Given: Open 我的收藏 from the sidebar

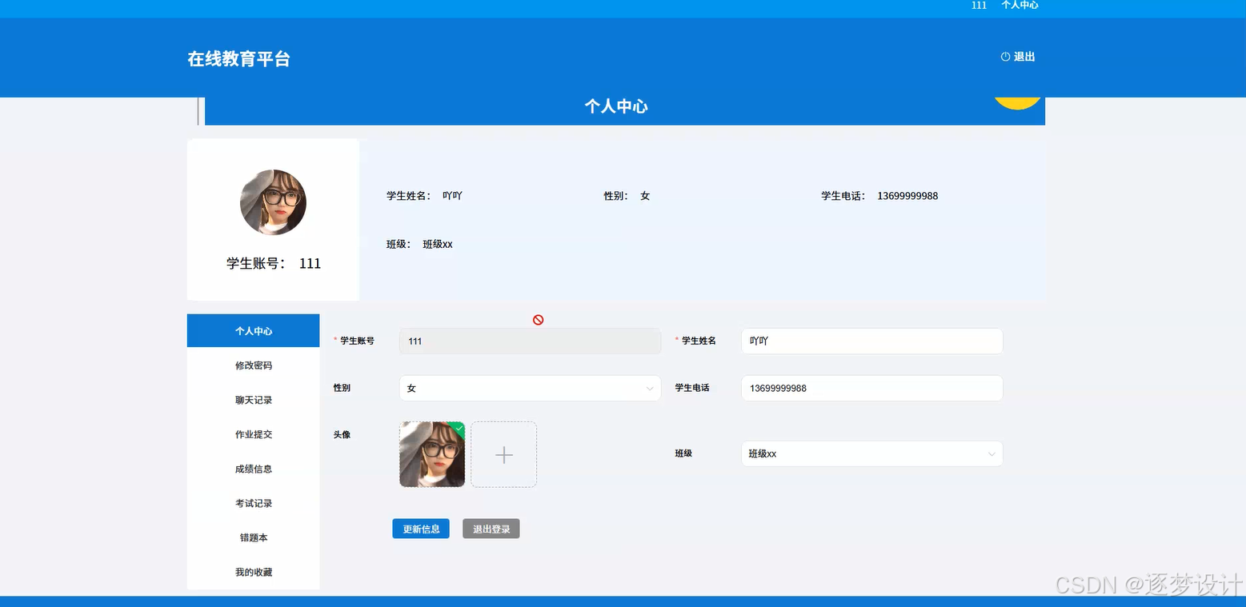Looking at the screenshot, I should click(x=253, y=571).
